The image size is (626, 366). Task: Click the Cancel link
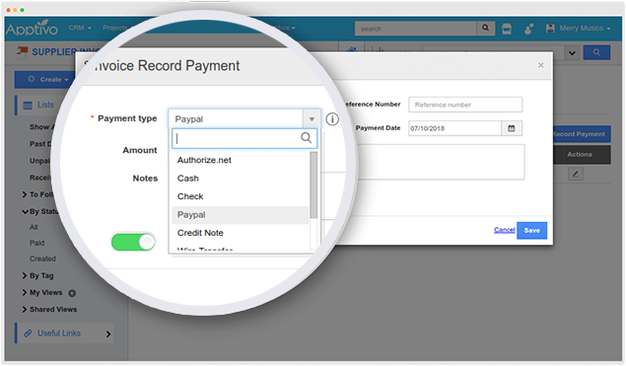click(x=504, y=230)
